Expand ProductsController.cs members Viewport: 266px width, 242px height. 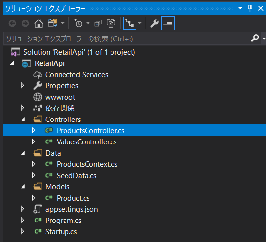(x=34, y=130)
